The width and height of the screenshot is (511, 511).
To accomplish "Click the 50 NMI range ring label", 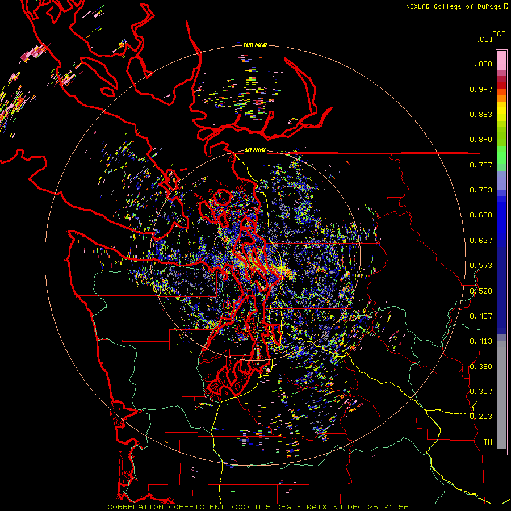I will click(255, 150).
